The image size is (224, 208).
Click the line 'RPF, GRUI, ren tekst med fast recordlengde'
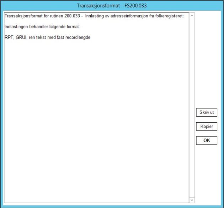click(47, 38)
